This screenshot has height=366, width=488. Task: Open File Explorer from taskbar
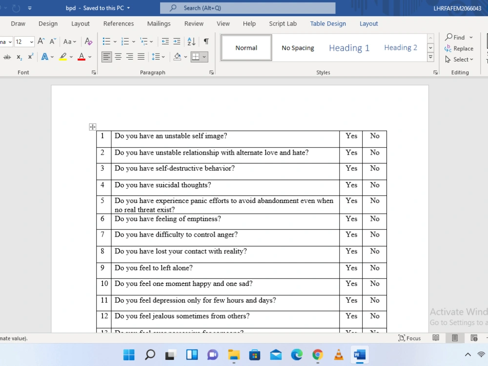pos(234,354)
